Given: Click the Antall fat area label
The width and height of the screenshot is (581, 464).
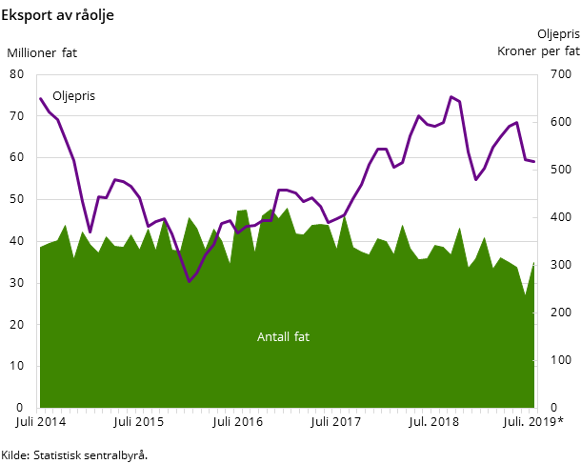Looking at the screenshot, I should (283, 337).
